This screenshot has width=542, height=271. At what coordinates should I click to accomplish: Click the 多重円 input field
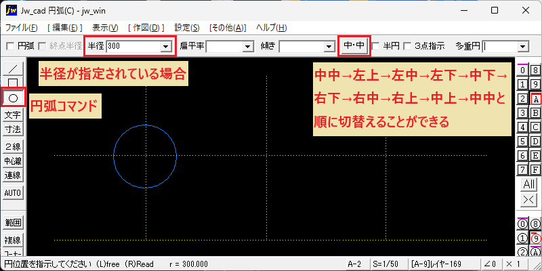point(501,46)
